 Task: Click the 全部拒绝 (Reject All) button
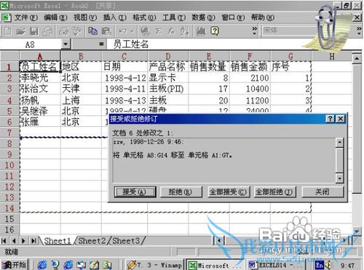pos(274,192)
